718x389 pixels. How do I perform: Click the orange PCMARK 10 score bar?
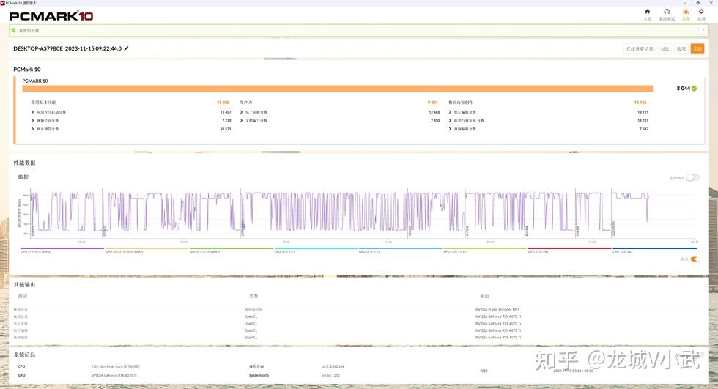coord(338,89)
